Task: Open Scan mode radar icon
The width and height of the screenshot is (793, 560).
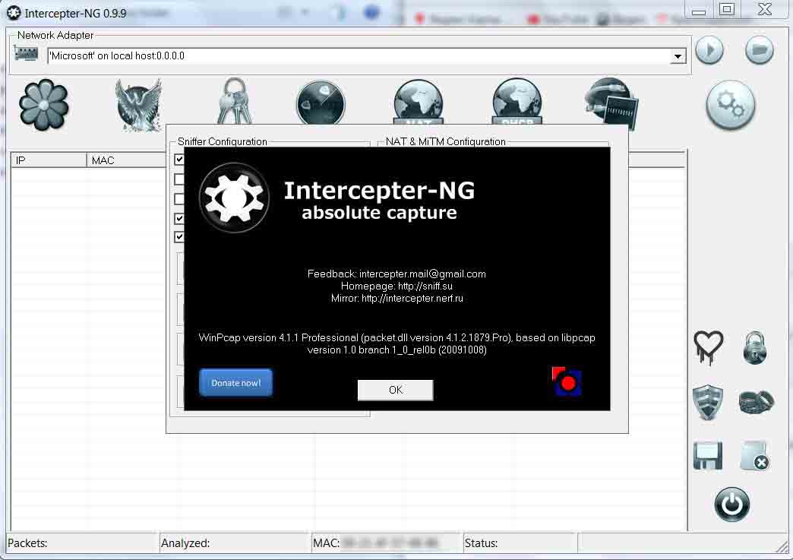Action: pyautogui.click(x=320, y=103)
